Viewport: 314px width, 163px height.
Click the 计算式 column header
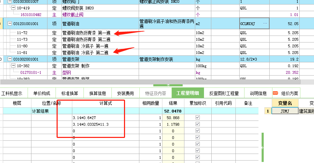pyautogui.click(x=105, y=103)
